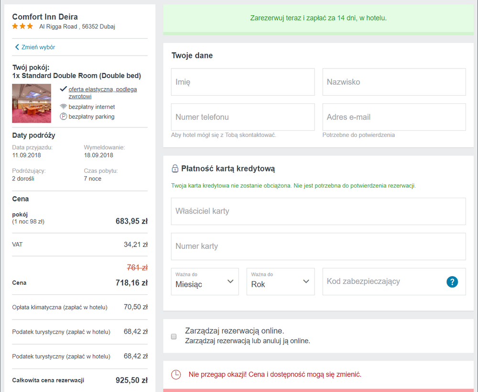The height and width of the screenshot is (392, 478).
Task: Click the red clock icon in warning banner
Action: pos(176,374)
